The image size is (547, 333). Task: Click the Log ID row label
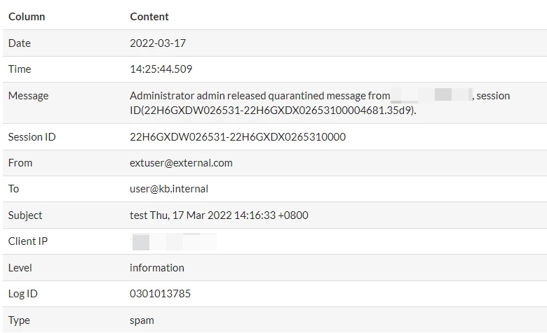click(22, 294)
